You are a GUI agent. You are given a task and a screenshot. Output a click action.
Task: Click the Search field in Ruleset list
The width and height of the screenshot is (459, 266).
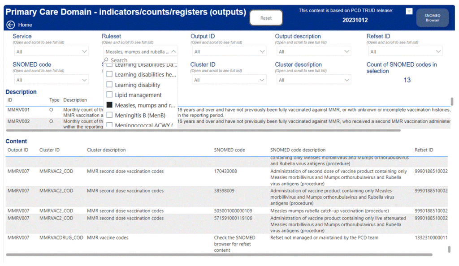[140, 60]
